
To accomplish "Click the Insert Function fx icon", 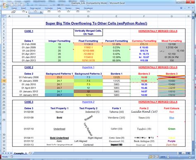I will point(41,12).
